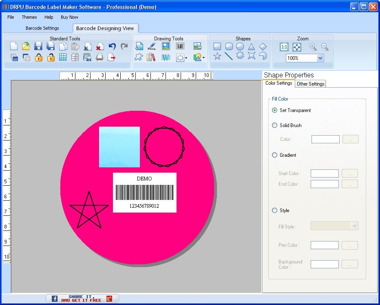Viewport: 380px width, 305px height.
Task: Switch to the Barcode Settings tab
Action: tap(42, 28)
